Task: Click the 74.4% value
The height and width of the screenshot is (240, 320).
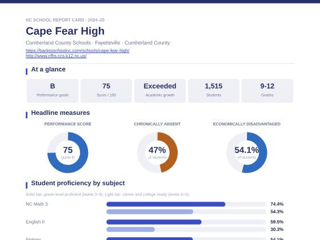Action: [x=277, y=204]
